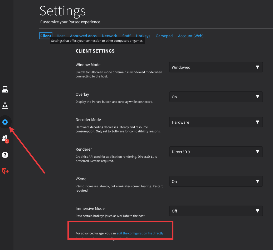The width and height of the screenshot is (273, 250).
Task: Select the Staff tab
Action: 126,36
